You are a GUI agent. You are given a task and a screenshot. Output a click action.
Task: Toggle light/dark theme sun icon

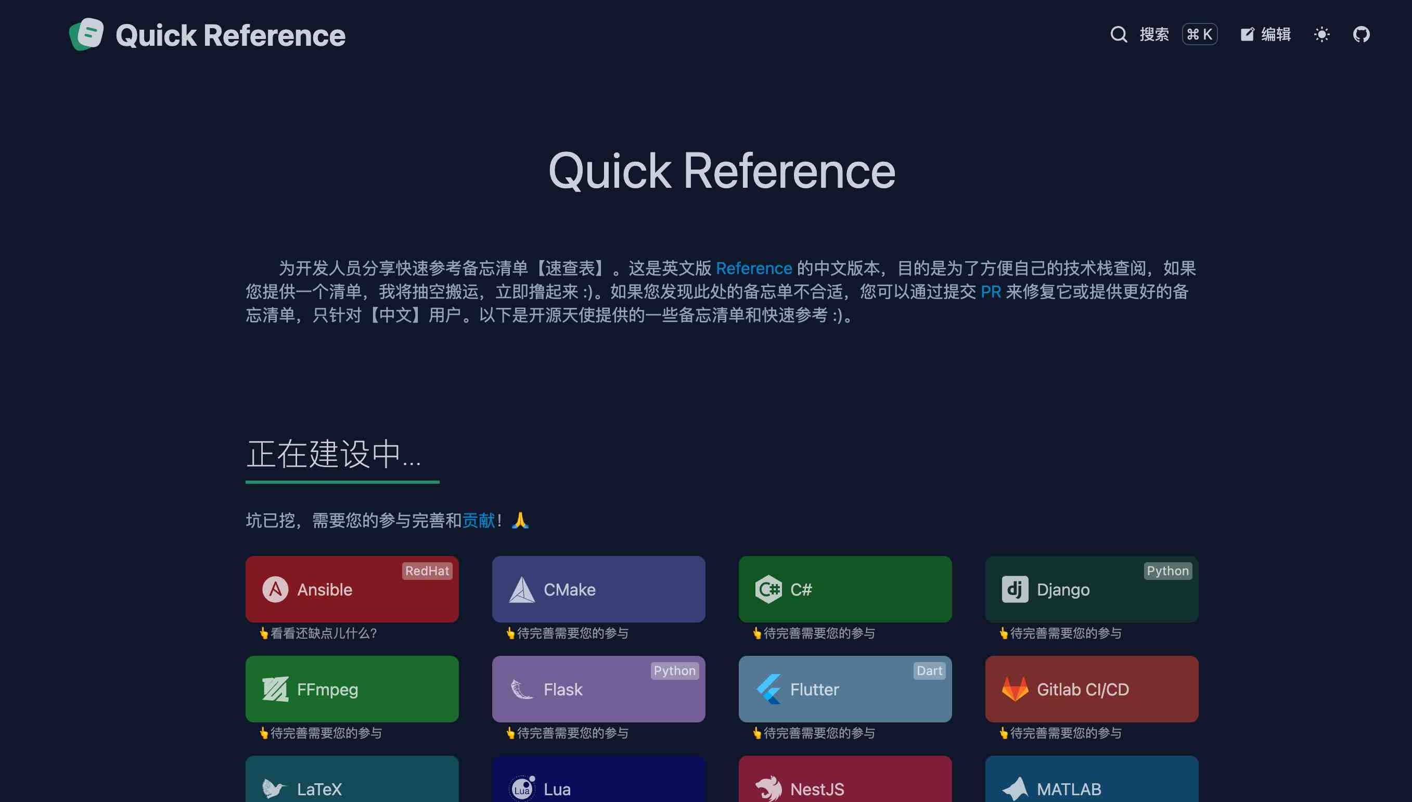click(x=1321, y=34)
